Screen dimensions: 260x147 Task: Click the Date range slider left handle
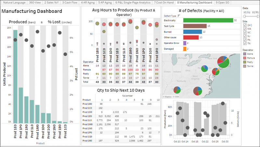click(244, 16)
